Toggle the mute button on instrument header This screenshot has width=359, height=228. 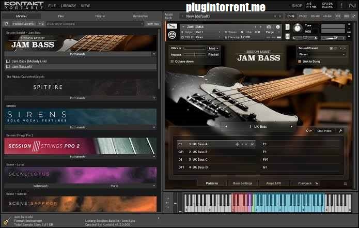(x=287, y=36)
